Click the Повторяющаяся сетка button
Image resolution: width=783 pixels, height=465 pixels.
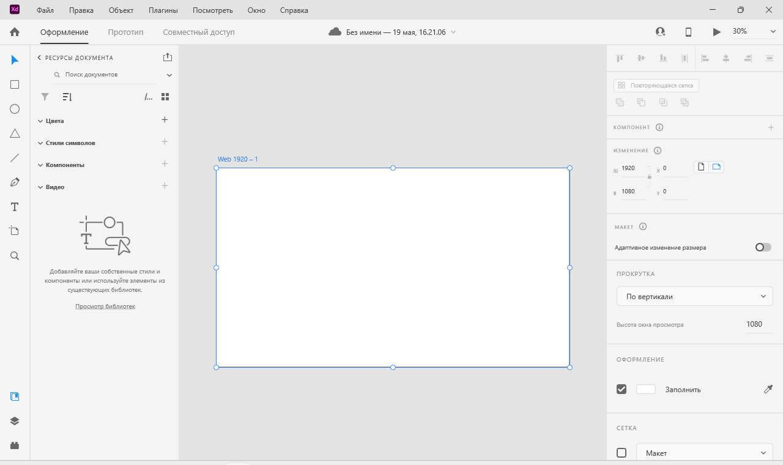656,86
